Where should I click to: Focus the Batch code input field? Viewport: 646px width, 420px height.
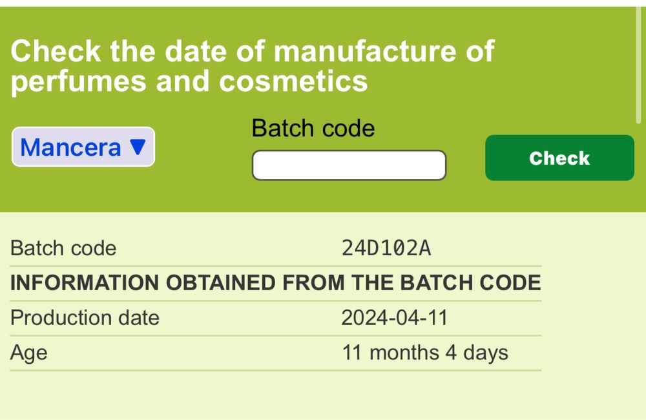pyautogui.click(x=349, y=165)
